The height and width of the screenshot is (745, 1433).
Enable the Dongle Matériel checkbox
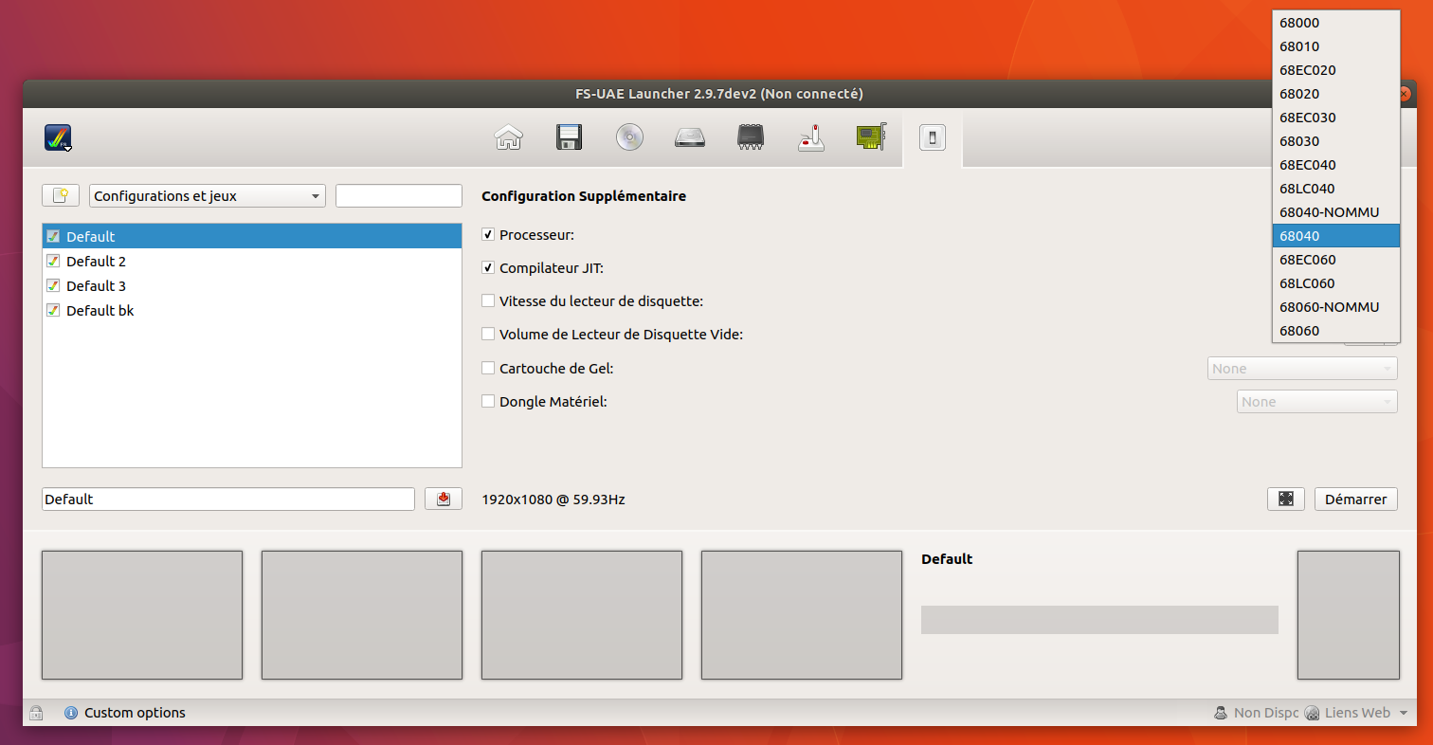(x=488, y=401)
